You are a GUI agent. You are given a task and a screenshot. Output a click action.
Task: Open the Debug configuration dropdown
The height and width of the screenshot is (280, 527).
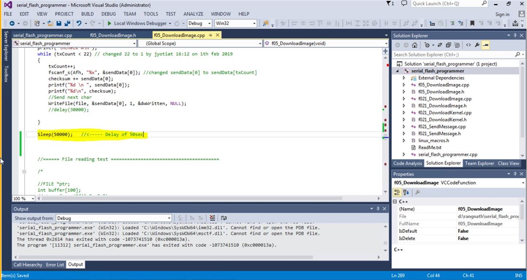pyautogui.click(x=199, y=24)
